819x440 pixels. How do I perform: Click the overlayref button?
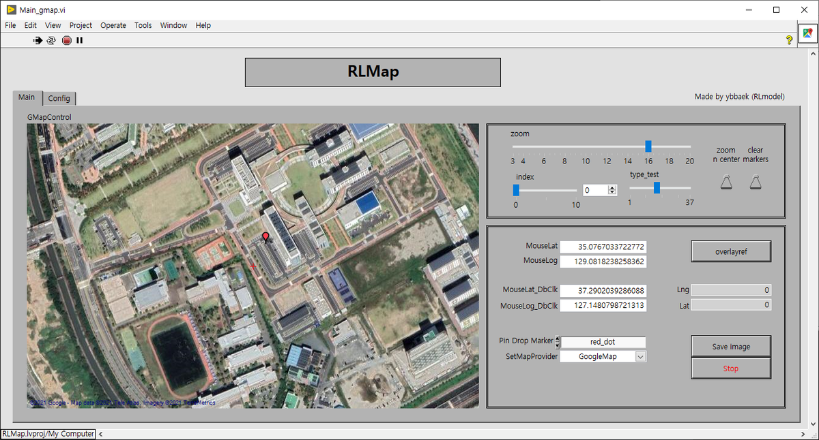coord(731,251)
